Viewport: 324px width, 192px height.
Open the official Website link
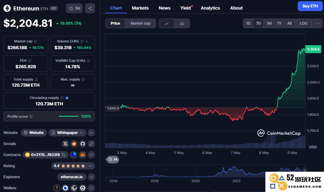pyautogui.click(x=34, y=133)
